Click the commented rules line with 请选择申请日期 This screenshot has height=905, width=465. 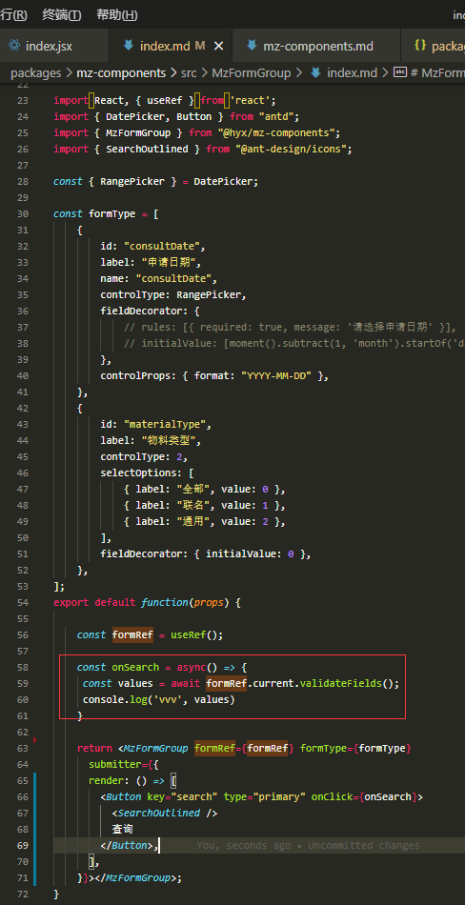click(290, 328)
